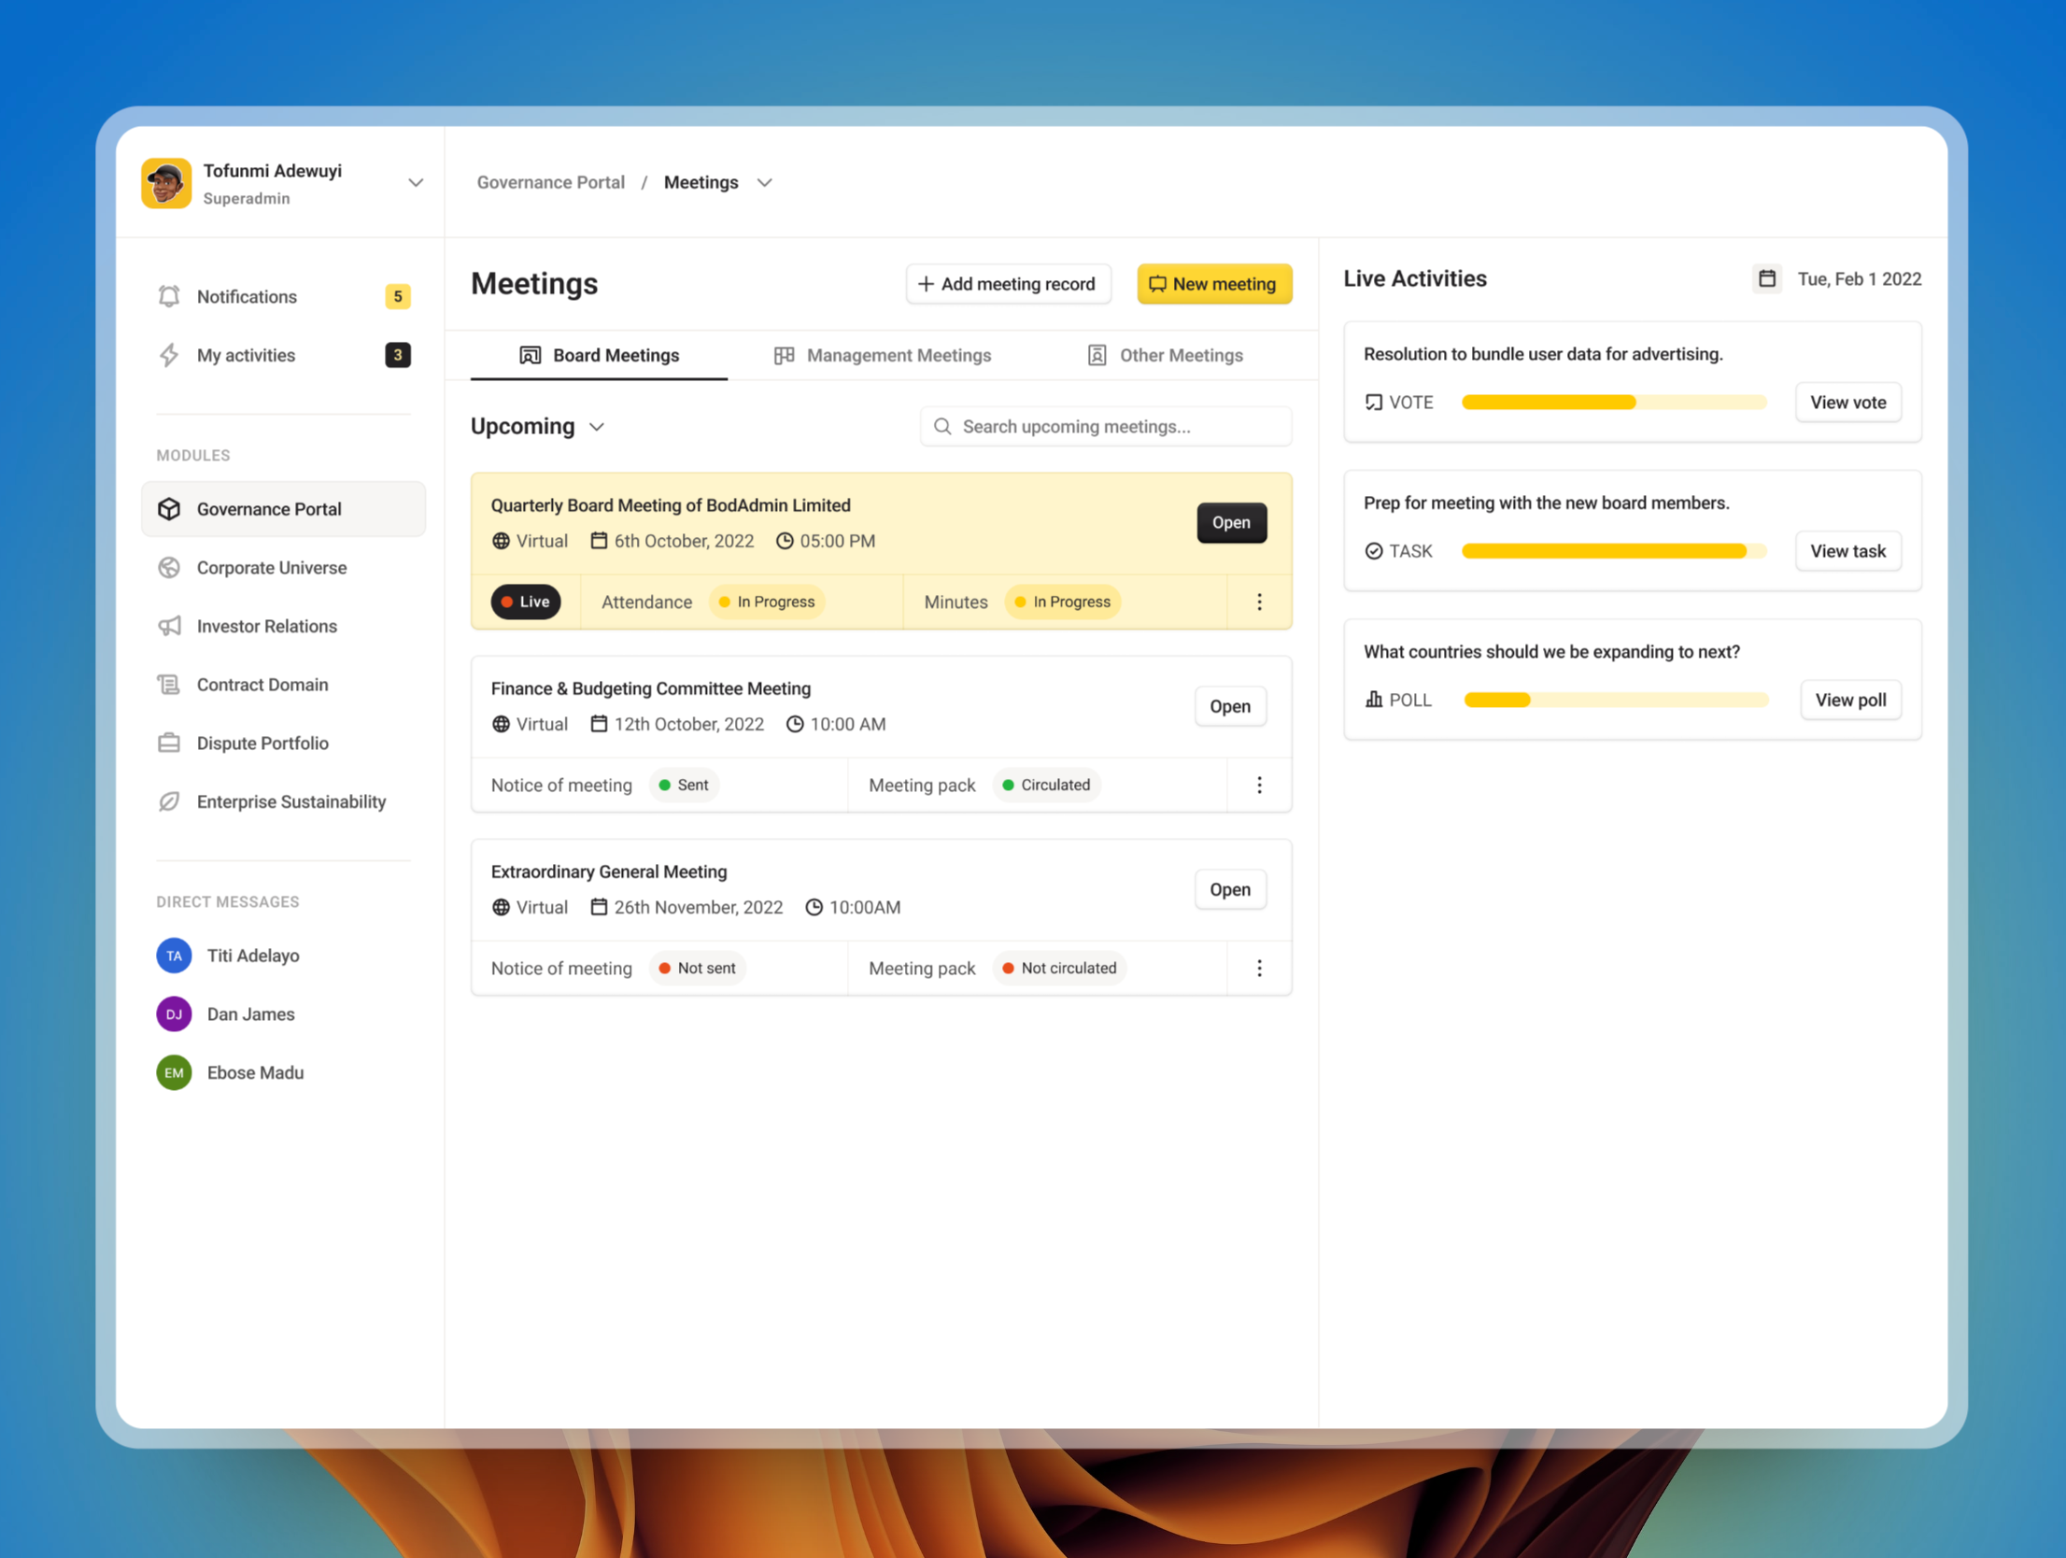Select the My activities lightning icon
Screen dimensions: 2066x1558
[169, 355]
